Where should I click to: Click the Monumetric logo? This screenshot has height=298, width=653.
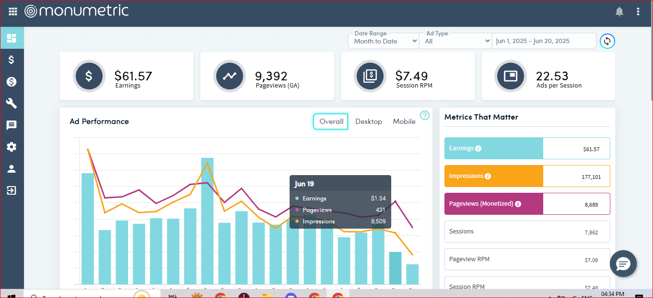click(x=77, y=11)
